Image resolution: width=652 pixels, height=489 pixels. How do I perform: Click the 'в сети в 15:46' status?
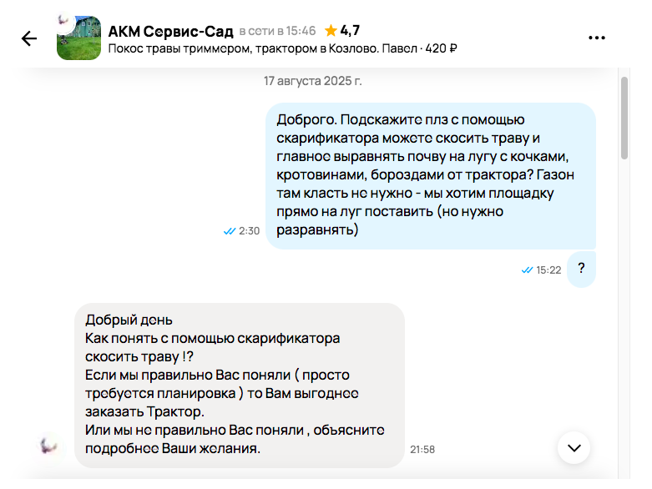[x=277, y=31]
